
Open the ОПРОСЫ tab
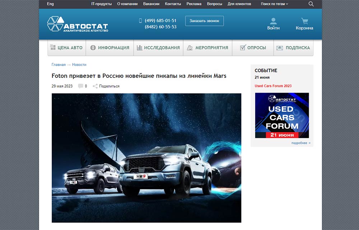coord(253,48)
